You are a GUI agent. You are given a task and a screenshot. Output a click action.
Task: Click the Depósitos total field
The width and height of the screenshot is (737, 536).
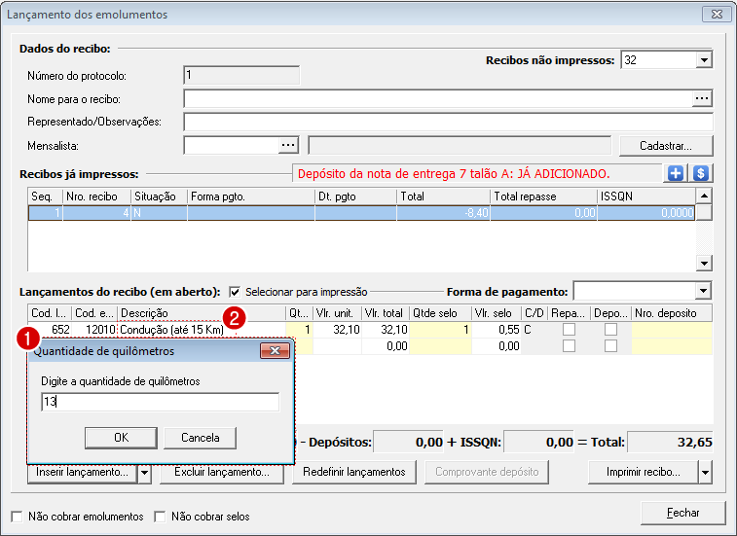coord(409,442)
